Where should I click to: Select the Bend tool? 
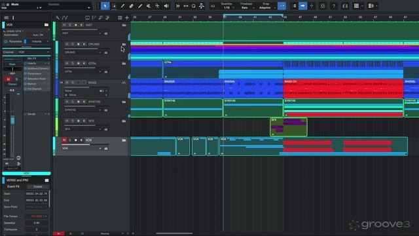(157, 6)
